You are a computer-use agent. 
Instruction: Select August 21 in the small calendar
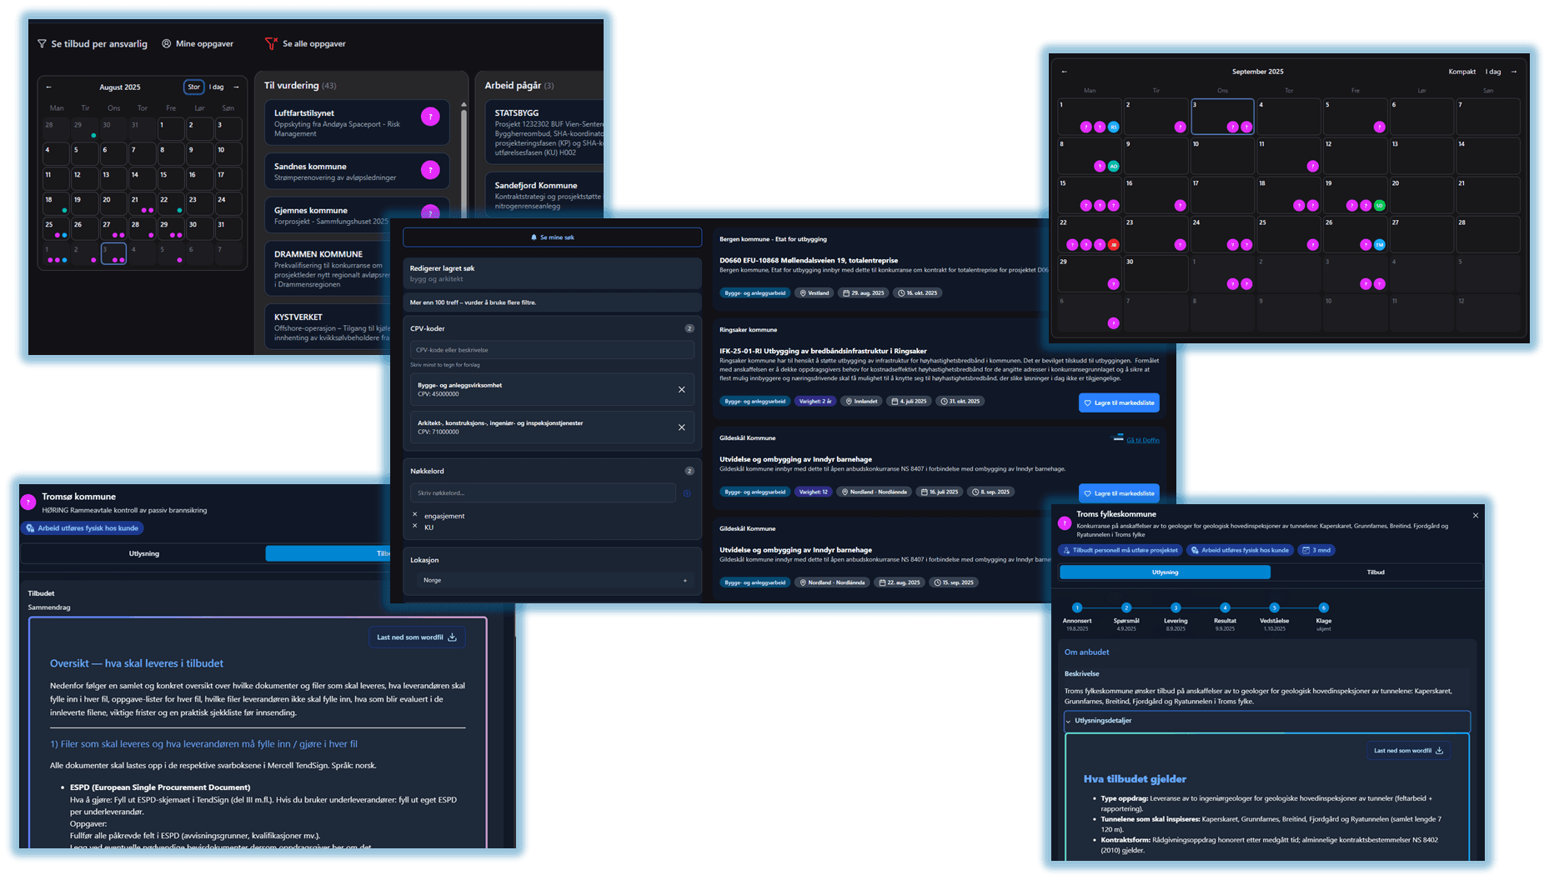click(142, 203)
